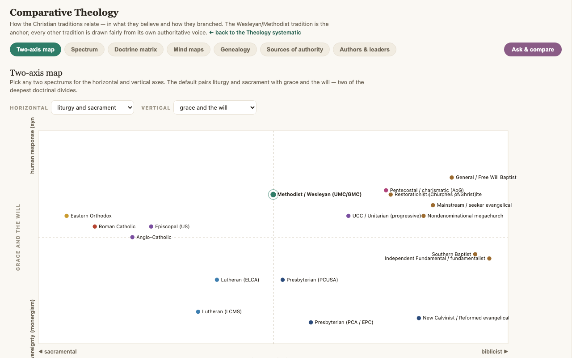Click the Lutheran (LCMS) text label
572x358 pixels.
point(222,311)
